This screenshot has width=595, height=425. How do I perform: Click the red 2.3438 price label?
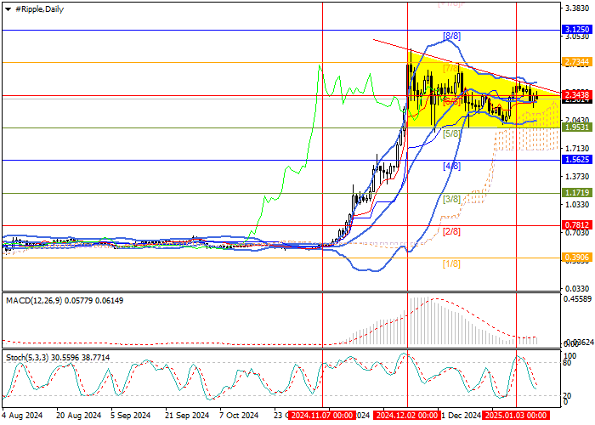pyautogui.click(x=575, y=94)
